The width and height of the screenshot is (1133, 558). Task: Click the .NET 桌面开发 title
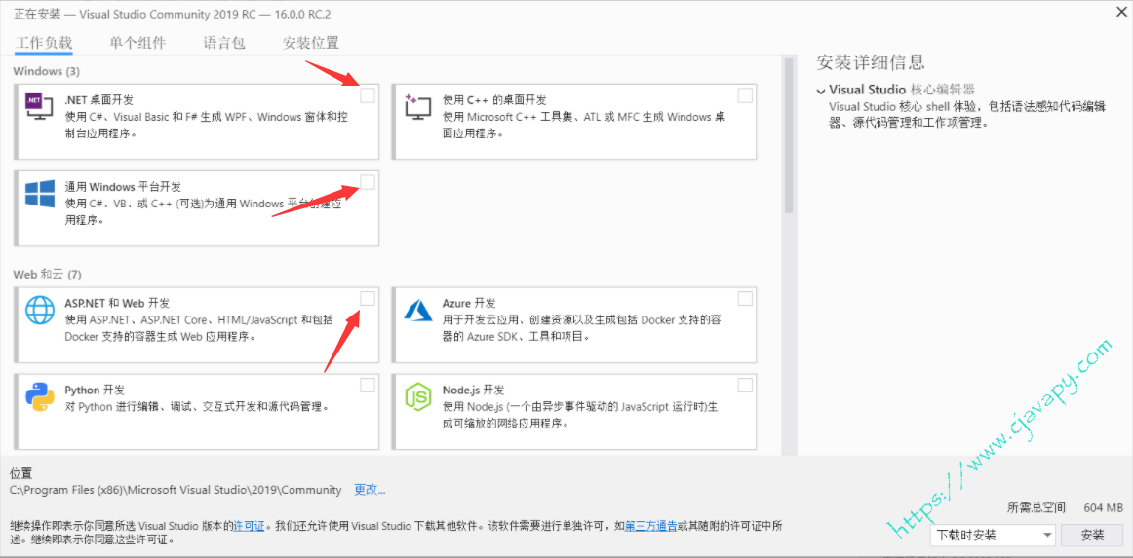click(99, 100)
